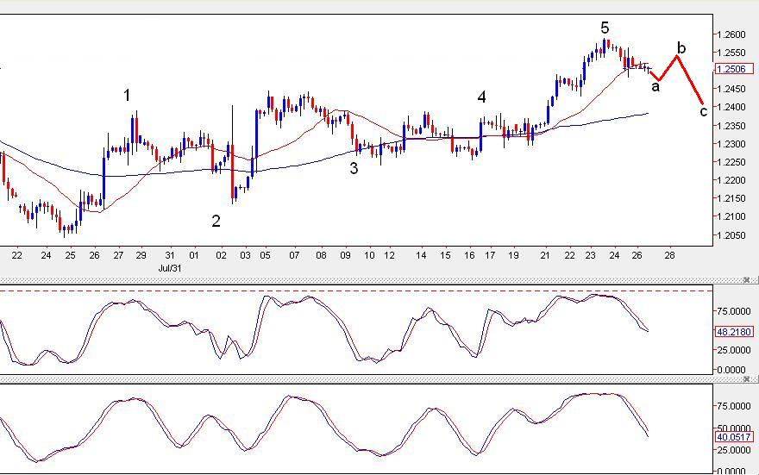Click date label 10 on time axis
The height and width of the screenshot is (475, 759).
click(x=369, y=255)
